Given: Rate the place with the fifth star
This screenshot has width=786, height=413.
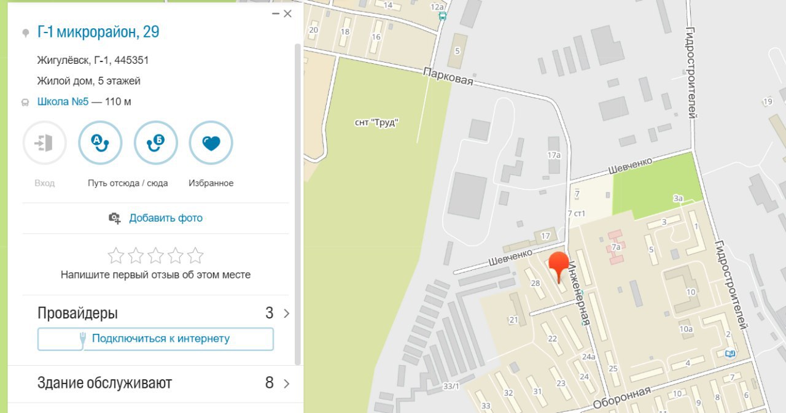Looking at the screenshot, I should pos(195,255).
